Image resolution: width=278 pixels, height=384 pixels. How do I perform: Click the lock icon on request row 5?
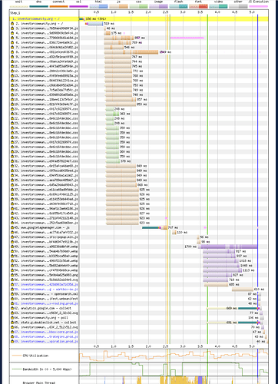pyautogui.click(x=12, y=38)
